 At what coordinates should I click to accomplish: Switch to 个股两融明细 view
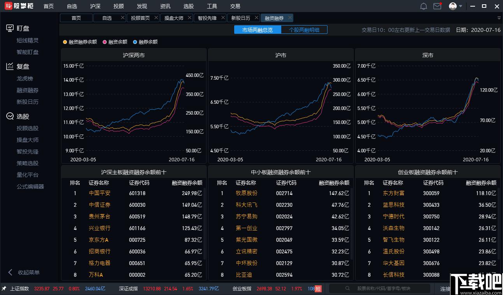click(x=304, y=30)
